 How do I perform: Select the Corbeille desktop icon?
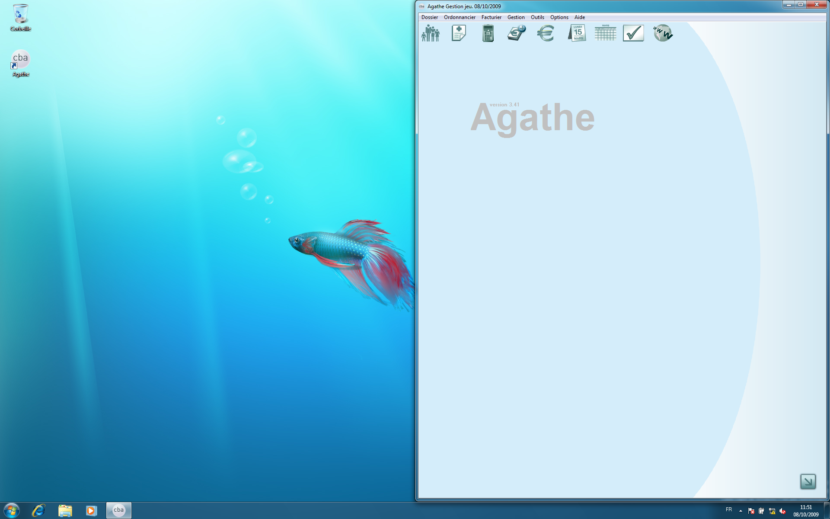(21, 18)
